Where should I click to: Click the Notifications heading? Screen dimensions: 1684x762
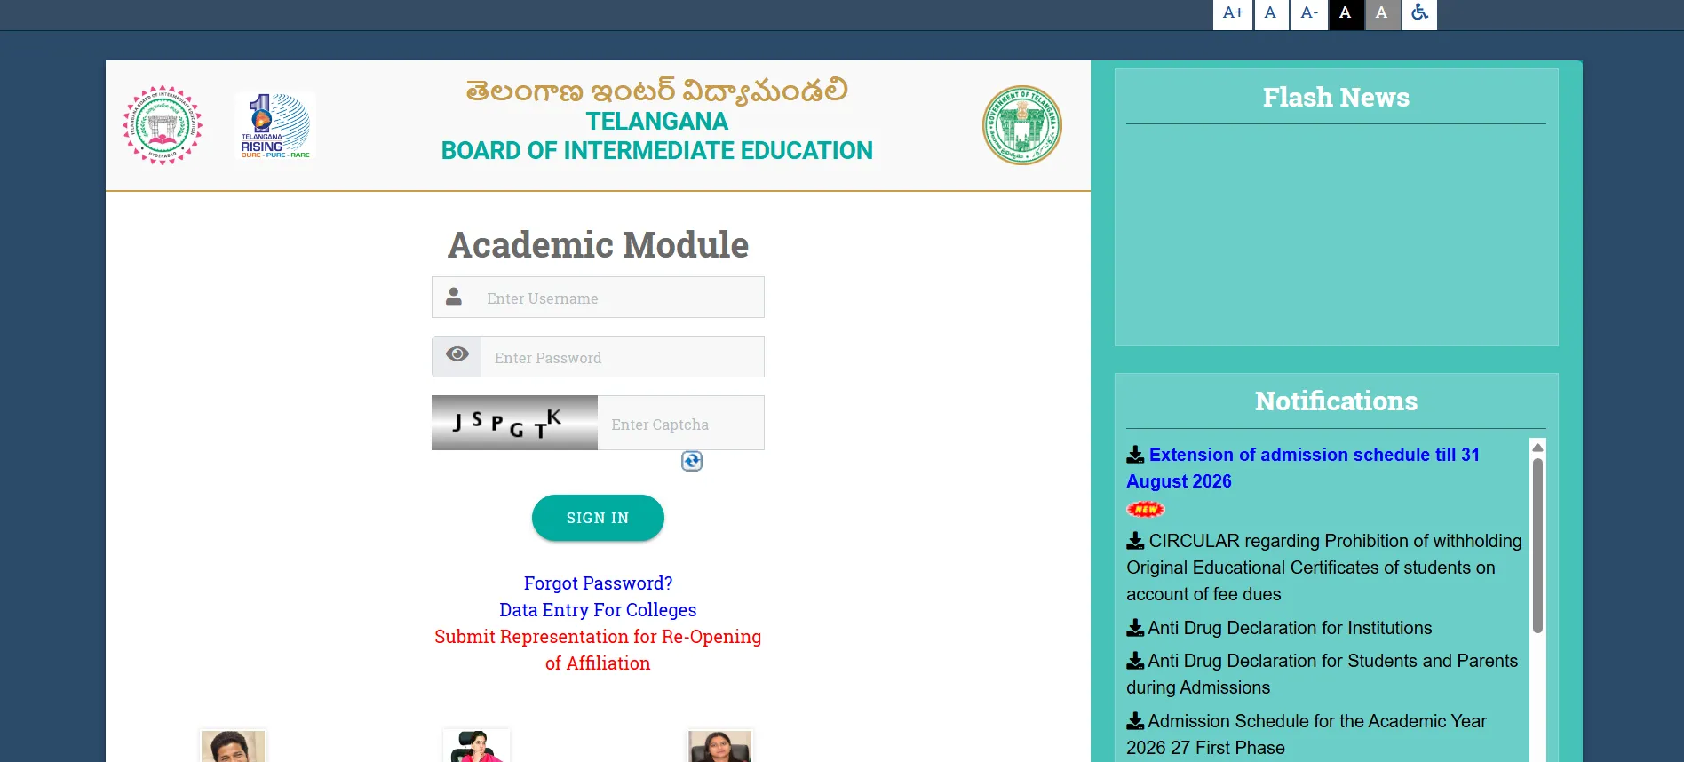point(1336,401)
